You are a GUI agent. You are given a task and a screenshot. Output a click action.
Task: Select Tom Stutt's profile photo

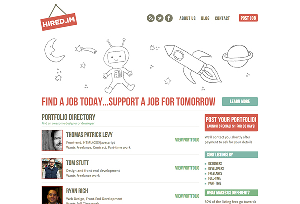point(52,168)
